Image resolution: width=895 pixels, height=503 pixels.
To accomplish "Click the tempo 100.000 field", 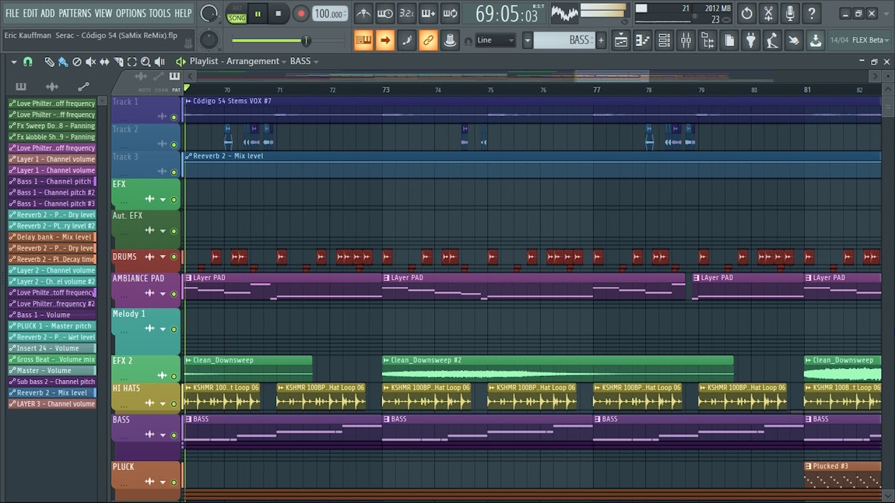I will tap(329, 14).
